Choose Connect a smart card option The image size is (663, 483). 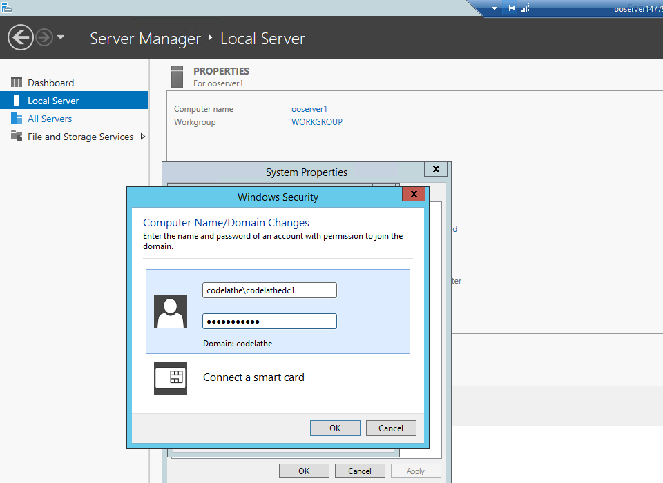[253, 377]
